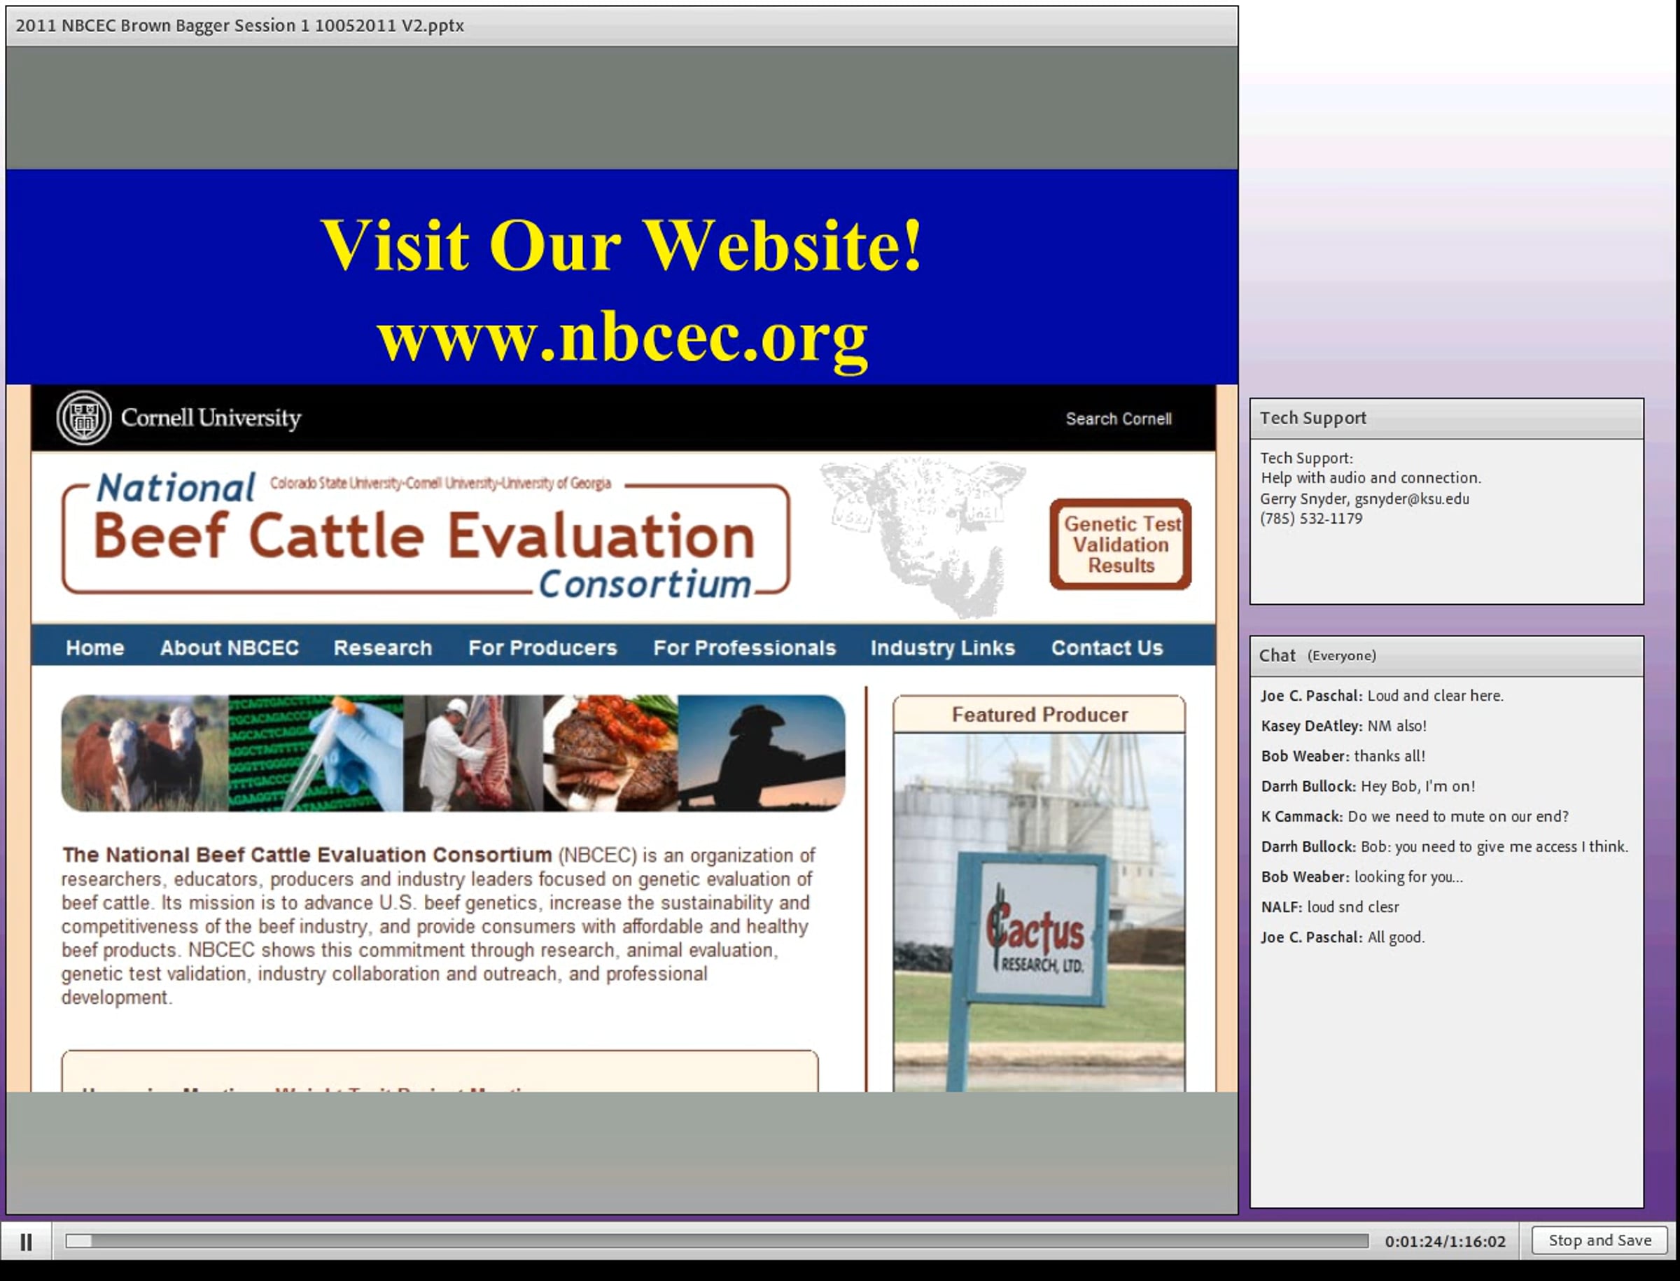
Task: Pause the recording playback
Action: tap(26, 1242)
